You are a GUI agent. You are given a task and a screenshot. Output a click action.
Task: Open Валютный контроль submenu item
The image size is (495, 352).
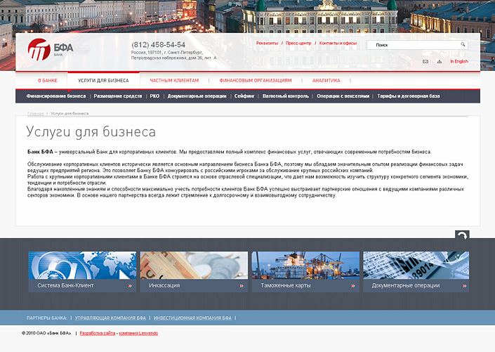tap(286, 96)
